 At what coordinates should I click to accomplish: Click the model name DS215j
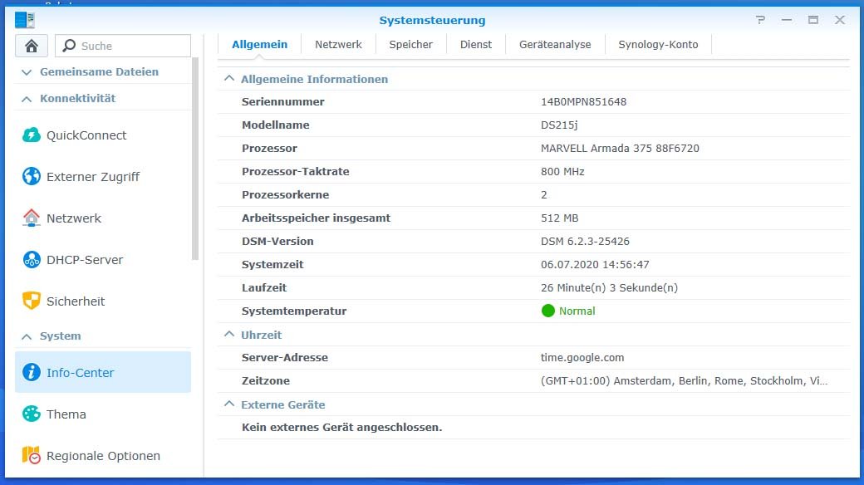point(559,125)
